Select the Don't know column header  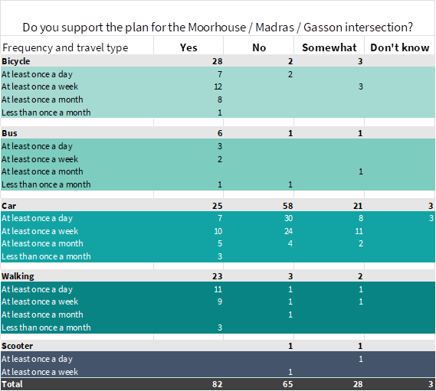pos(399,47)
